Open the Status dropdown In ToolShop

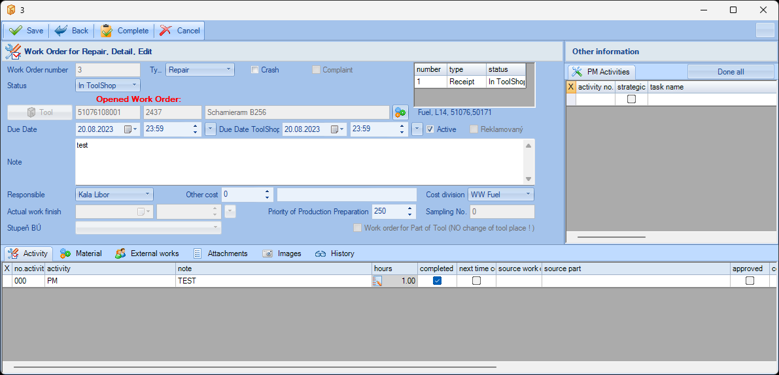pos(108,85)
